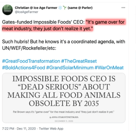Viewport: 136px width, 131px height.
Task: Click the December 11, 2020 date in image
Action: pos(64,121)
